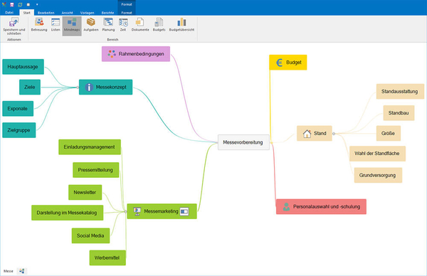Click the Speichern und schließen icon
Screen dimensions: 427x276
point(14,22)
